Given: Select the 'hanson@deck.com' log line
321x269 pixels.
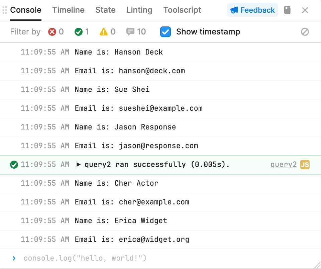Looking at the screenshot, I should (x=160, y=71).
